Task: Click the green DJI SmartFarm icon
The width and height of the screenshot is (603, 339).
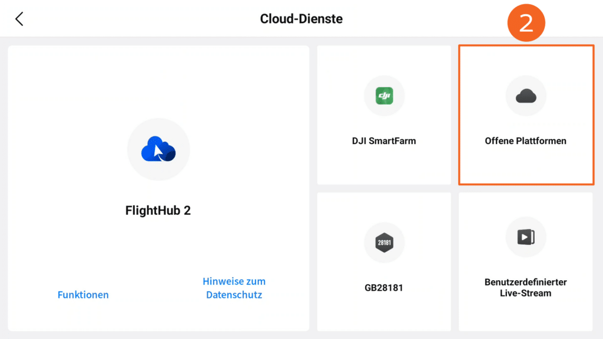Action: [x=384, y=96]
